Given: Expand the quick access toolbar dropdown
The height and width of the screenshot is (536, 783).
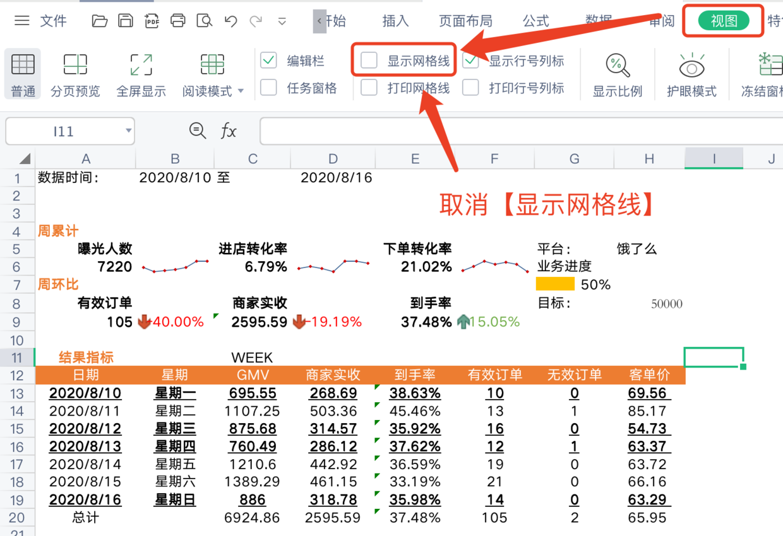Looking at the screenshot, I should pos(282,21).
